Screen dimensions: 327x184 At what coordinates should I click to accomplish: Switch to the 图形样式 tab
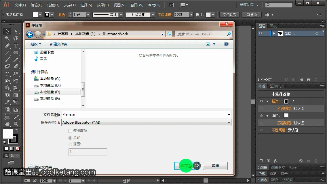pos(277,86)
